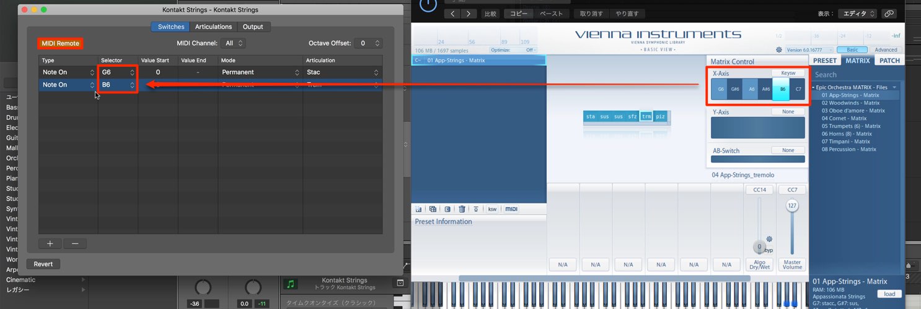Screen dimensions: 921x309
Task: Add a switch row with plus button
Action: click(50, 243)
